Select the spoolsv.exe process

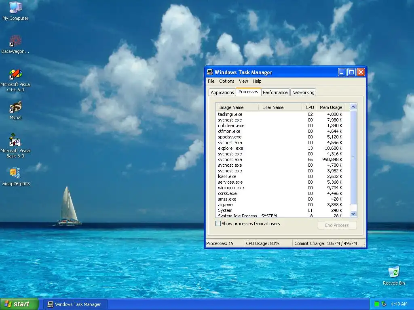[283, 137]
